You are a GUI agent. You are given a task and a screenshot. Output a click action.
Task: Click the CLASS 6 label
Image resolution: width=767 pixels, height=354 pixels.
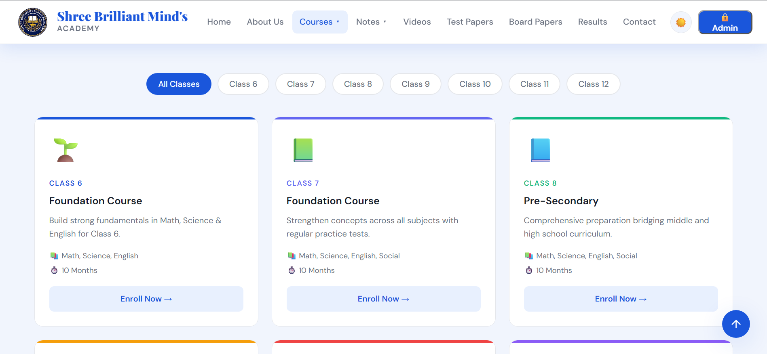coord(66,183)
